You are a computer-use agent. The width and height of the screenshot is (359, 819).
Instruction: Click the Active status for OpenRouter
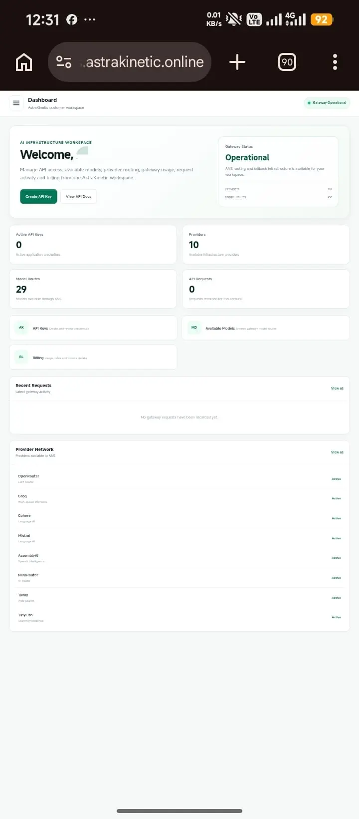pyautogui.click(x=337, y=479)
